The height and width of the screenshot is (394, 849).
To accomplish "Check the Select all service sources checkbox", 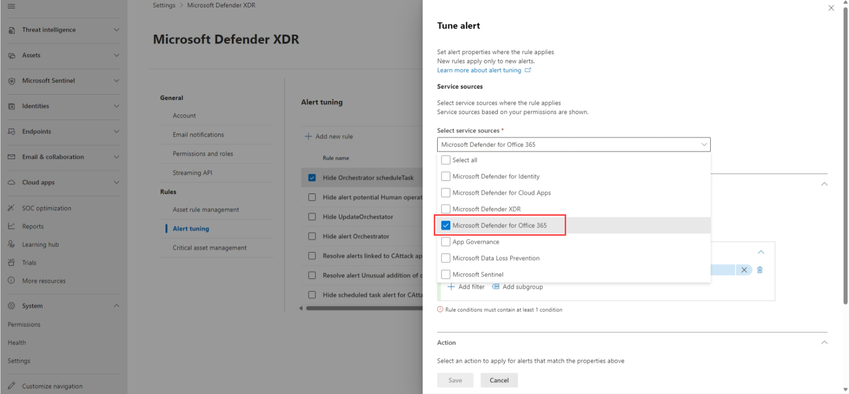I will 445,160.
